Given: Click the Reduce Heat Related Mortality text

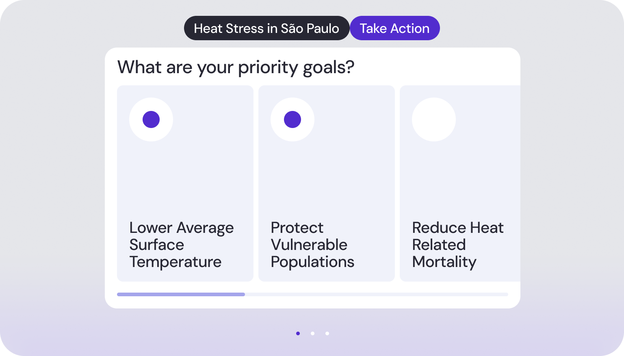Looking at the screenshot, I should 458,245.
